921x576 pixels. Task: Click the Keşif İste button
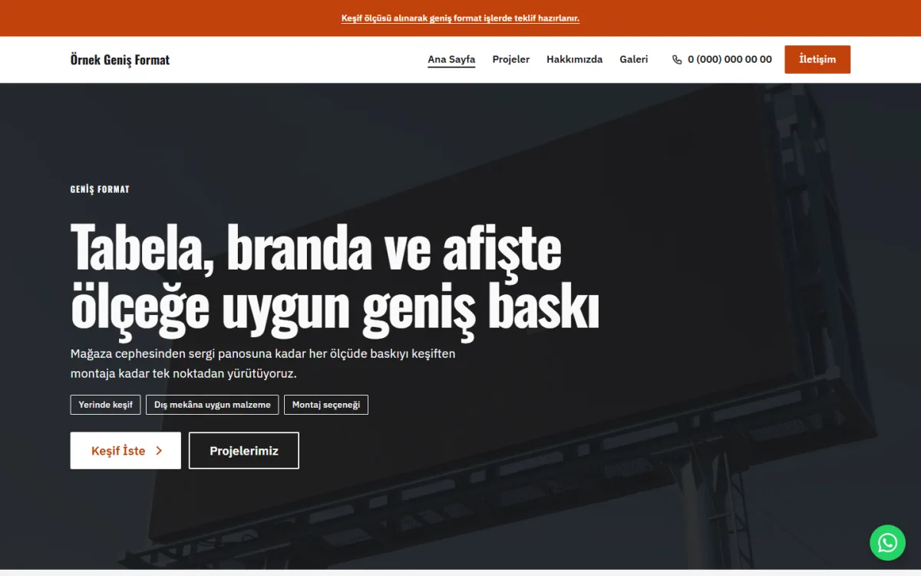point(126,451)
